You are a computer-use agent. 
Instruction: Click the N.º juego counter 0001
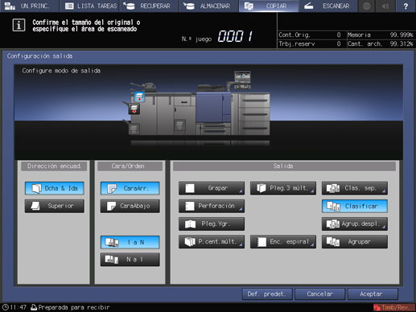(235, 36)
